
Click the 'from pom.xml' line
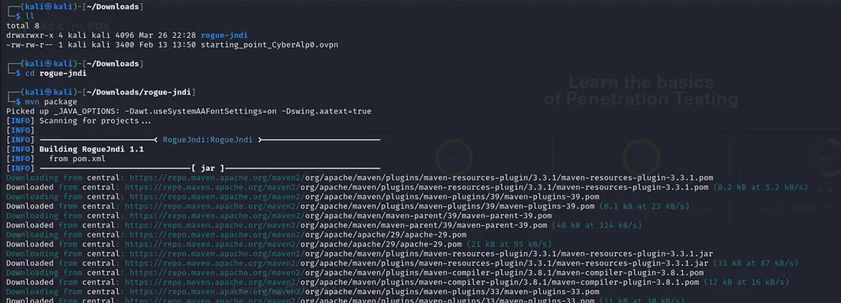pos(77,158)
